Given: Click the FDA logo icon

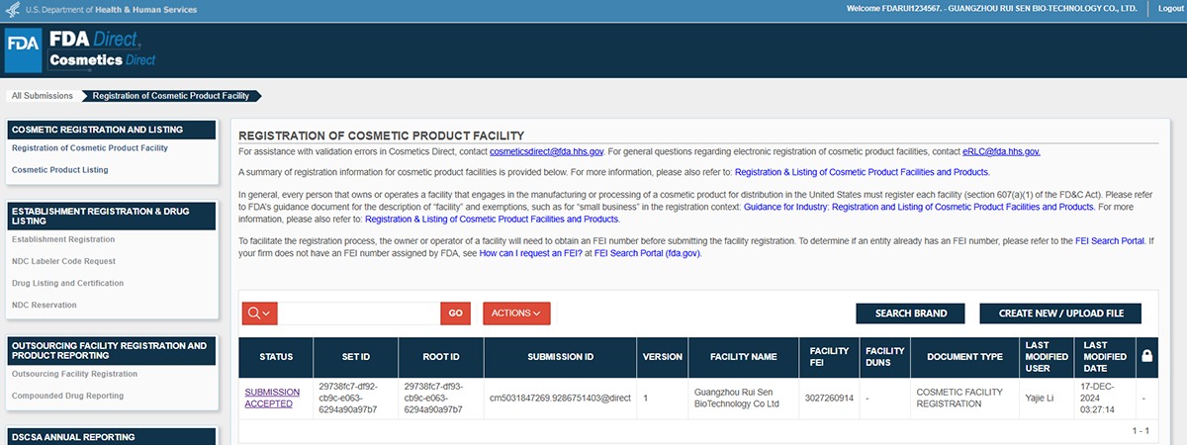Looking at the screenshot, I should (x=23, y=50).
